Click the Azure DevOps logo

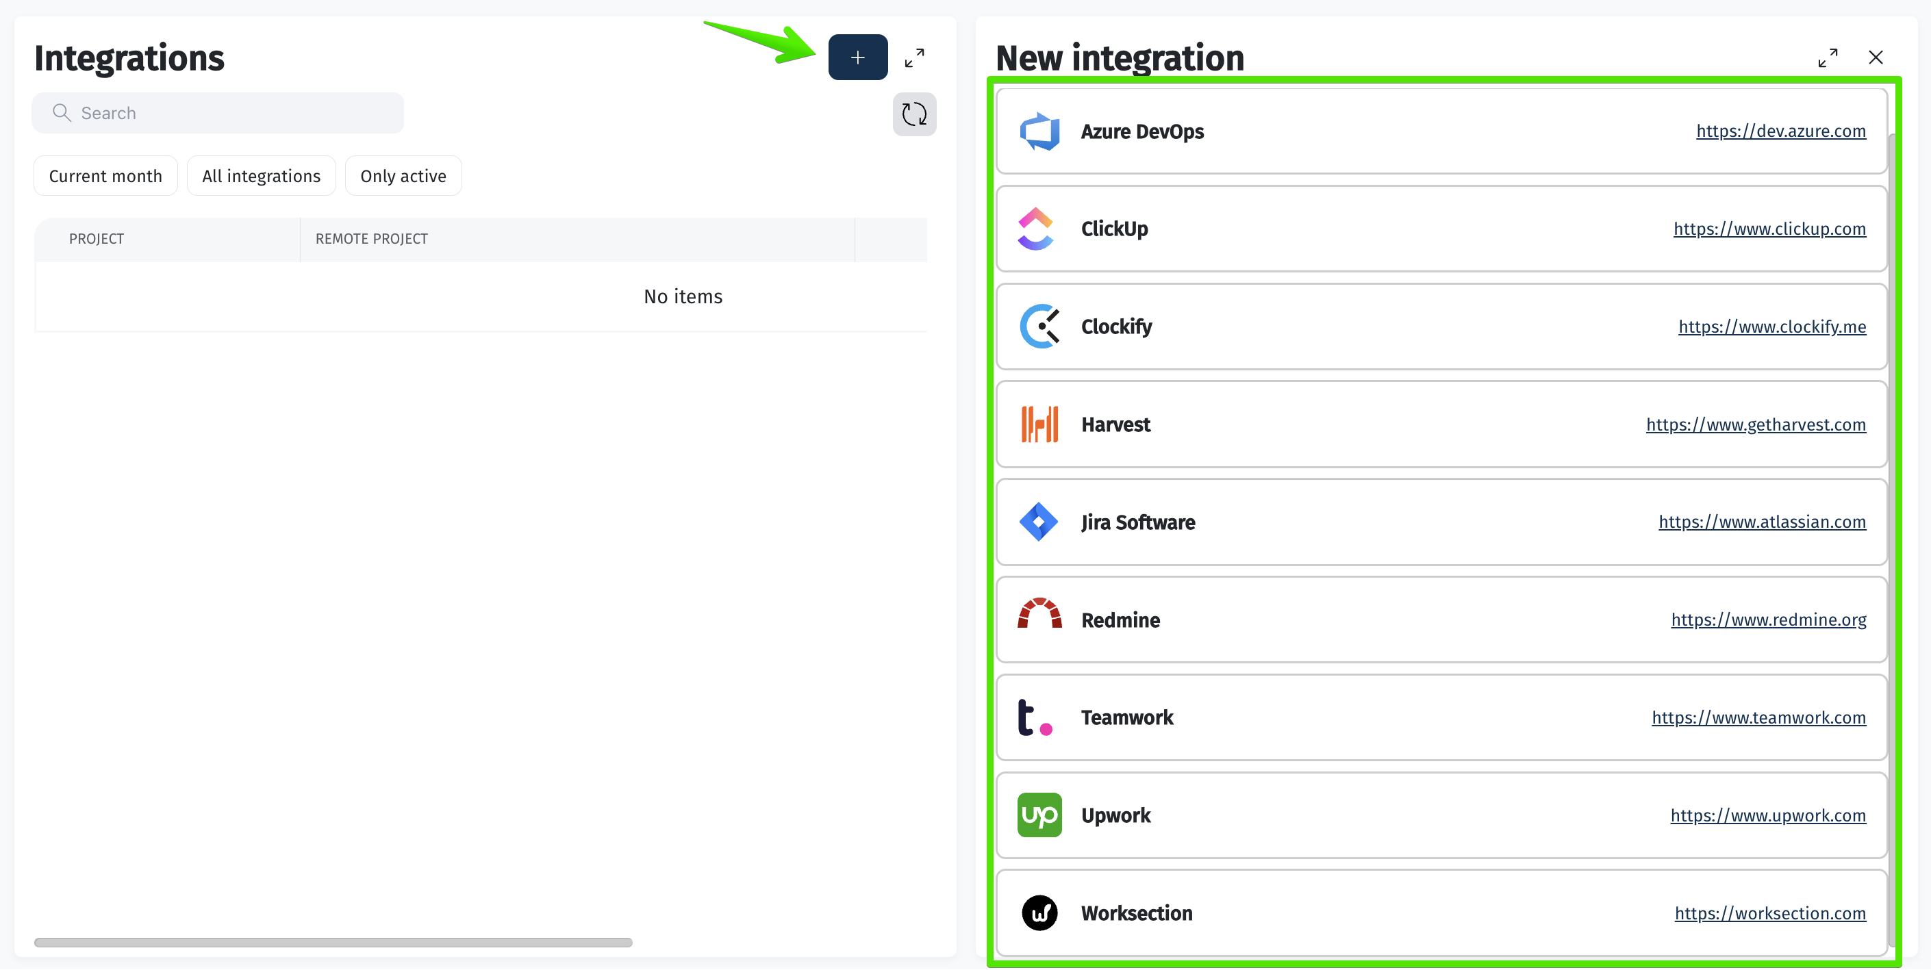1039,131
